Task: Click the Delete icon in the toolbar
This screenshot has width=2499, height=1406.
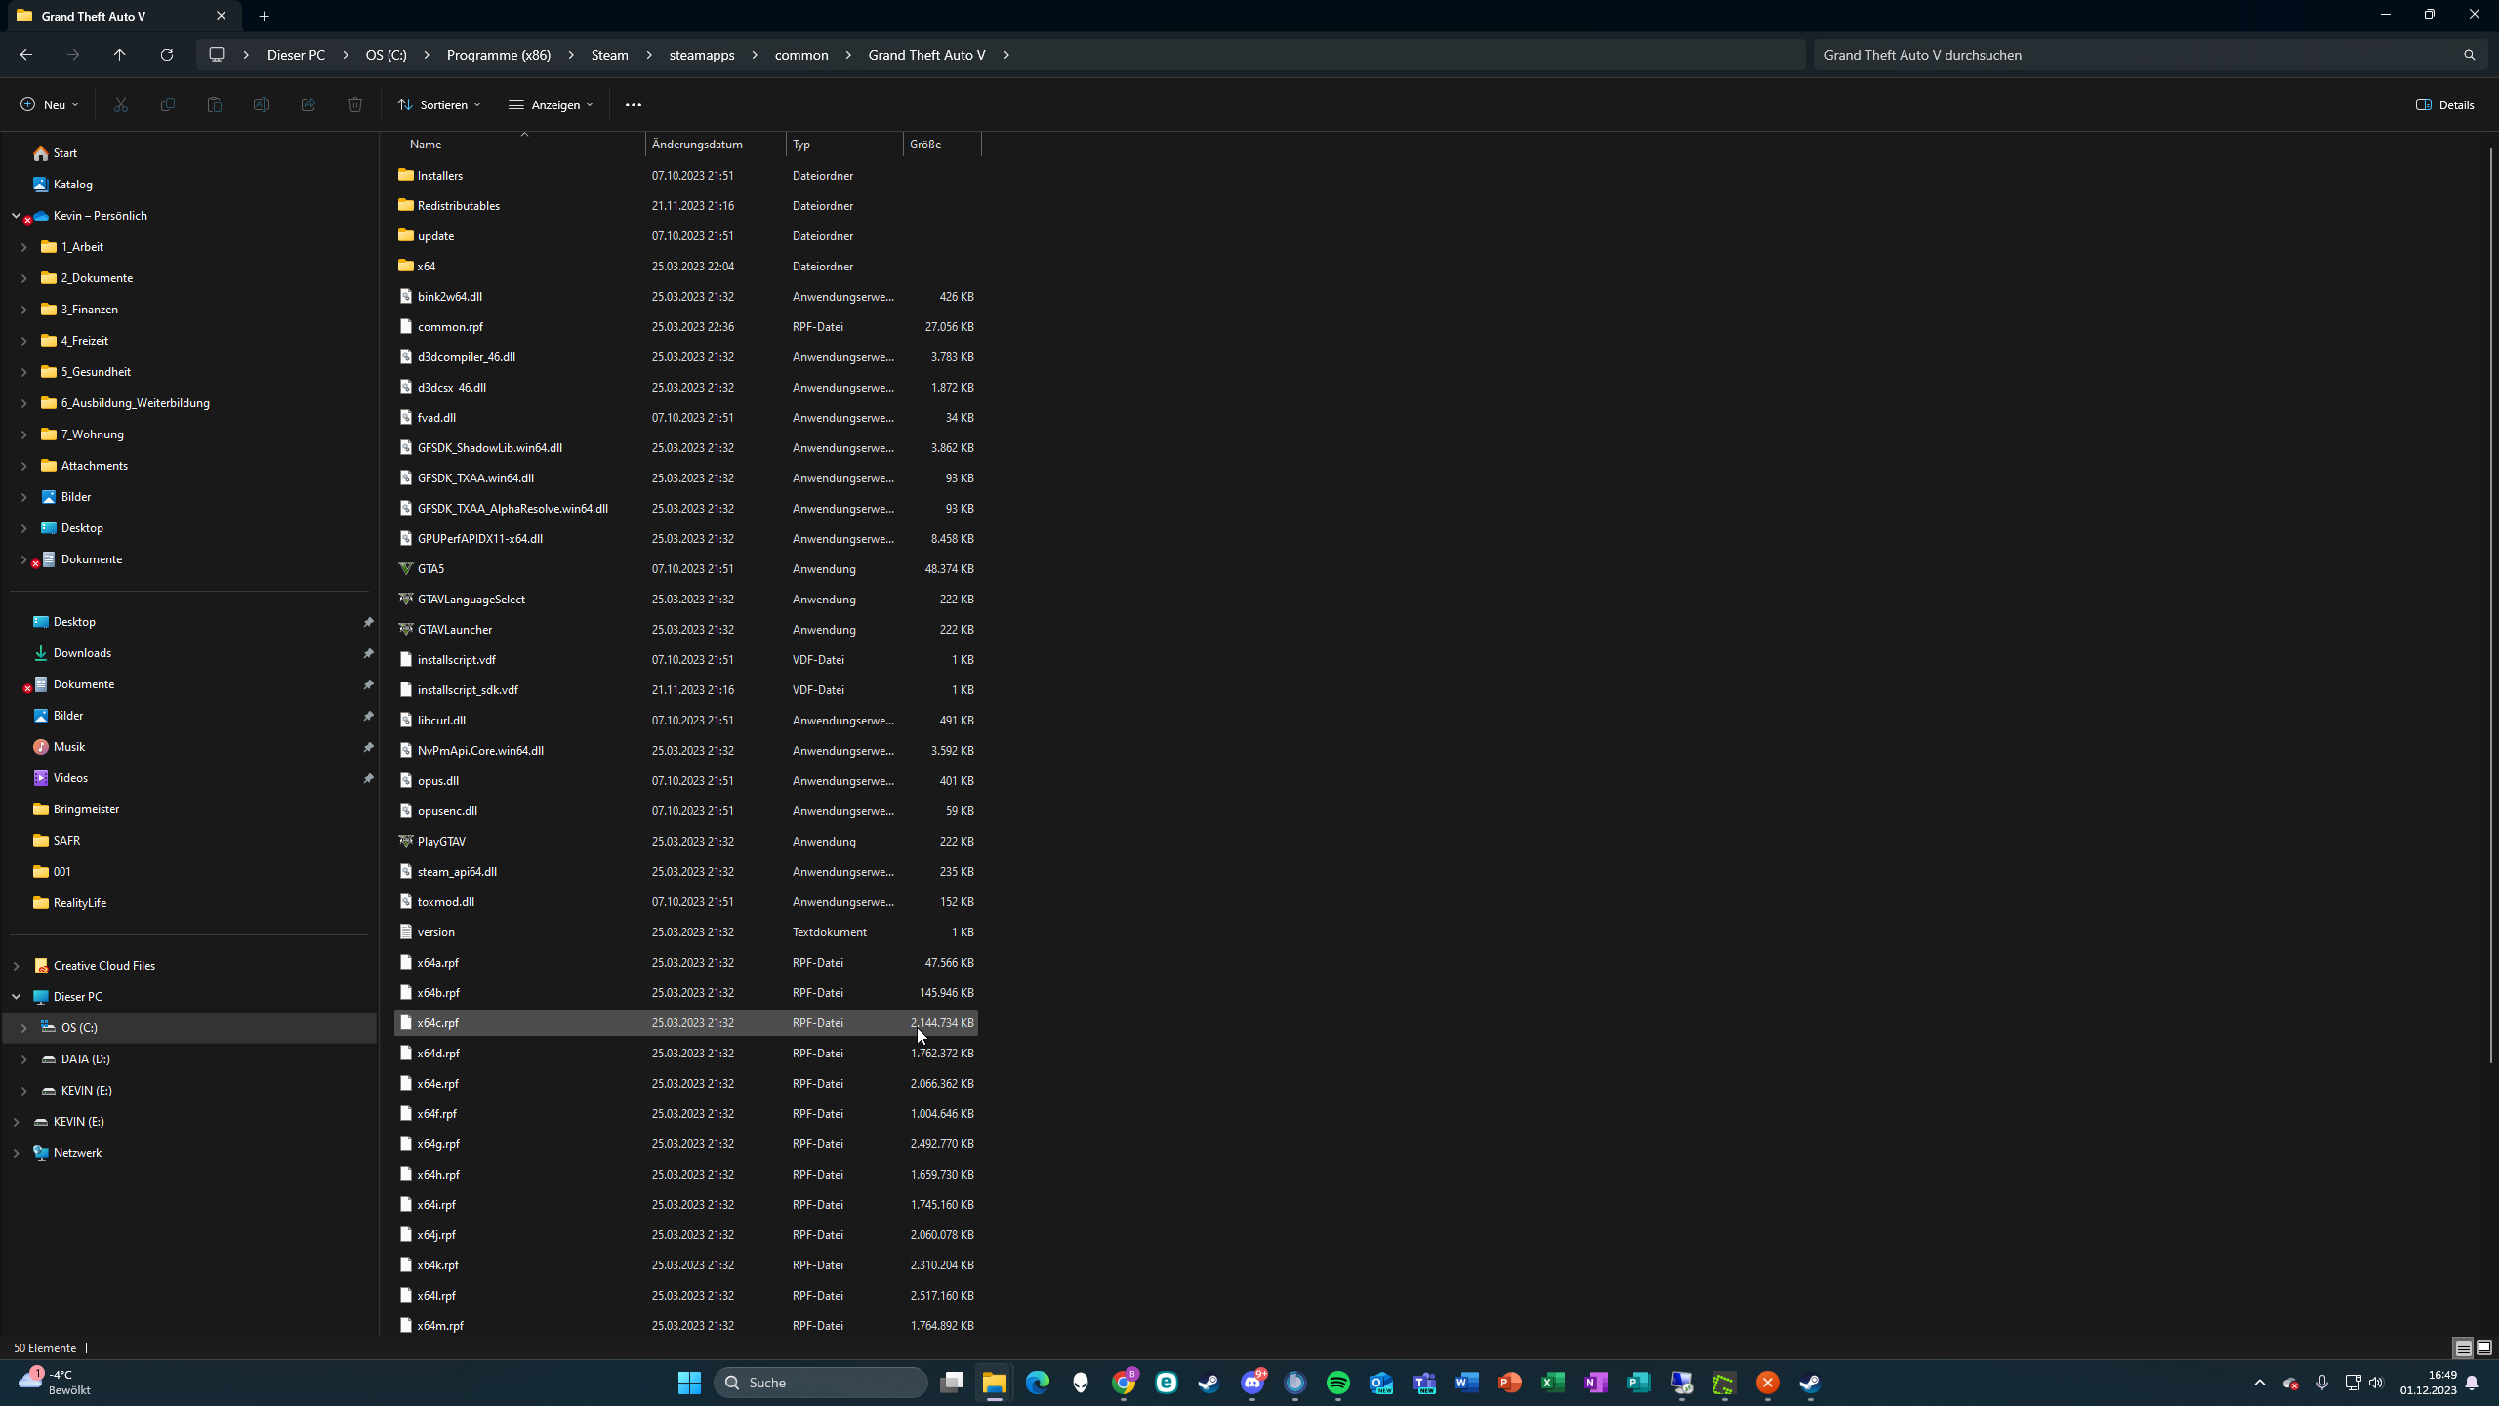Action: click(354, 104)
